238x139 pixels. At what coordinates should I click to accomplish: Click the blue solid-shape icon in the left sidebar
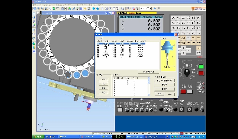coord(34,44)
